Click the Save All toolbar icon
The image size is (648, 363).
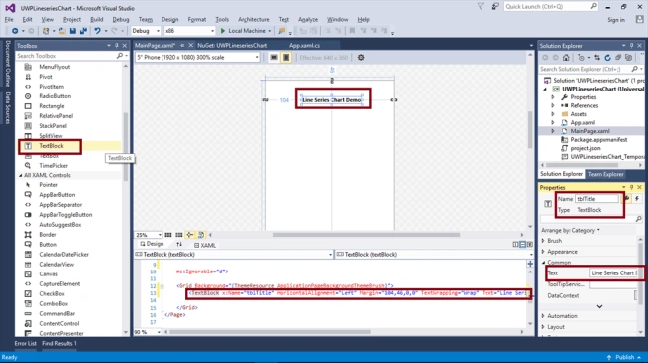(x=83, y=31)
